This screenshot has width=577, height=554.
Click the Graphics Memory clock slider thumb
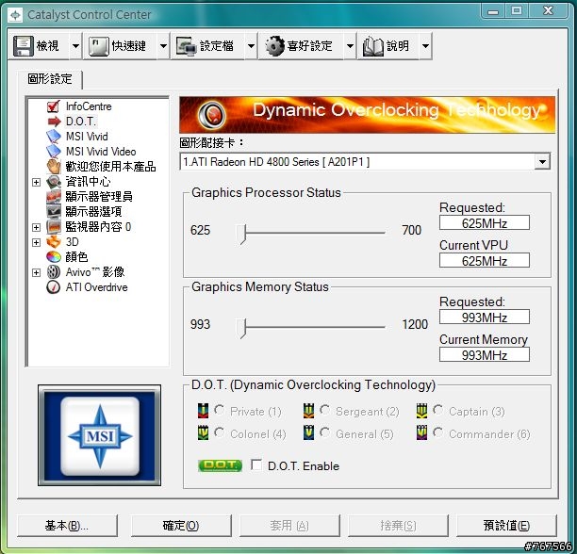coord(241,328)
